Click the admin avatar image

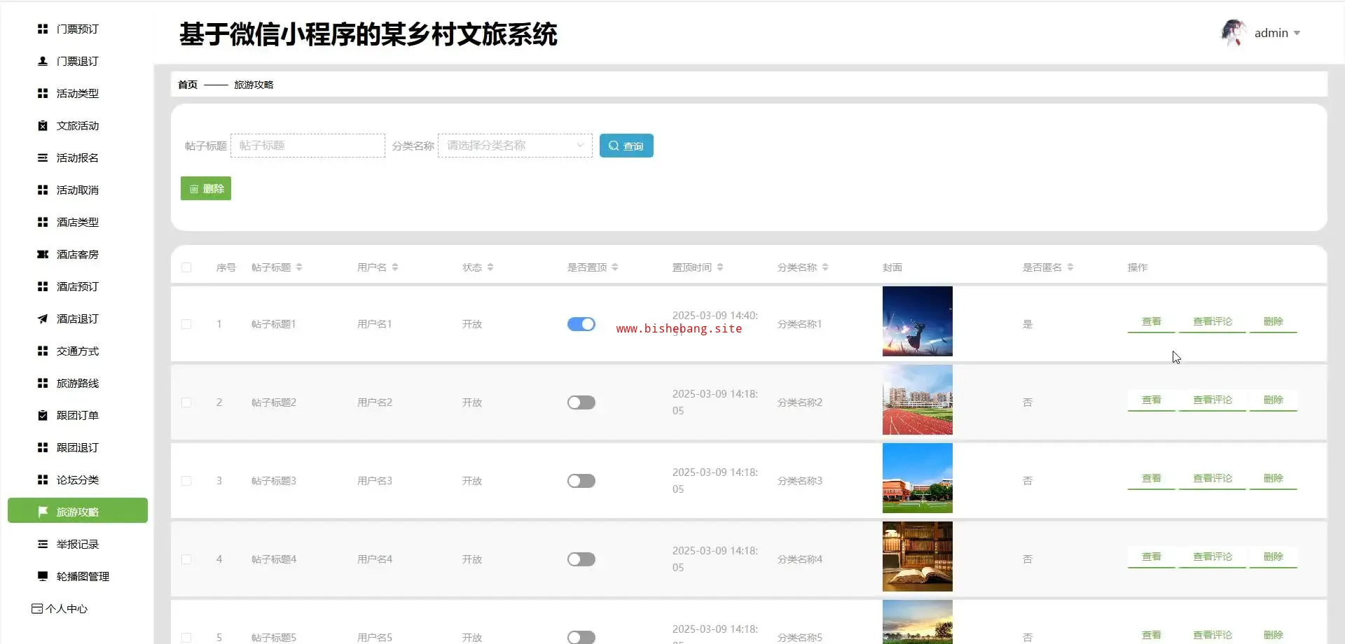[1233, 33]
